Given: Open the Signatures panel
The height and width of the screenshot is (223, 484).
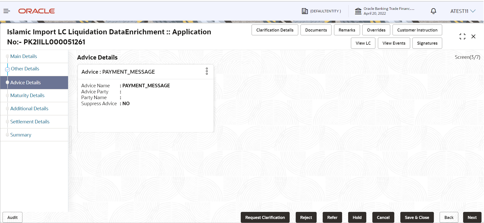Looking at the screenshot, I should point(427,43).
